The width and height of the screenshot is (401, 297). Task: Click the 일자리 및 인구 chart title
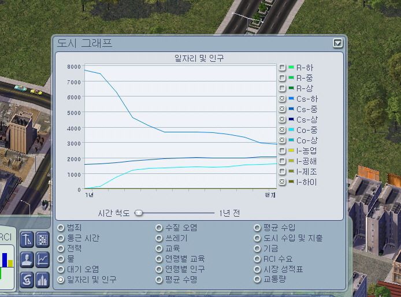[x=199, y=58]
